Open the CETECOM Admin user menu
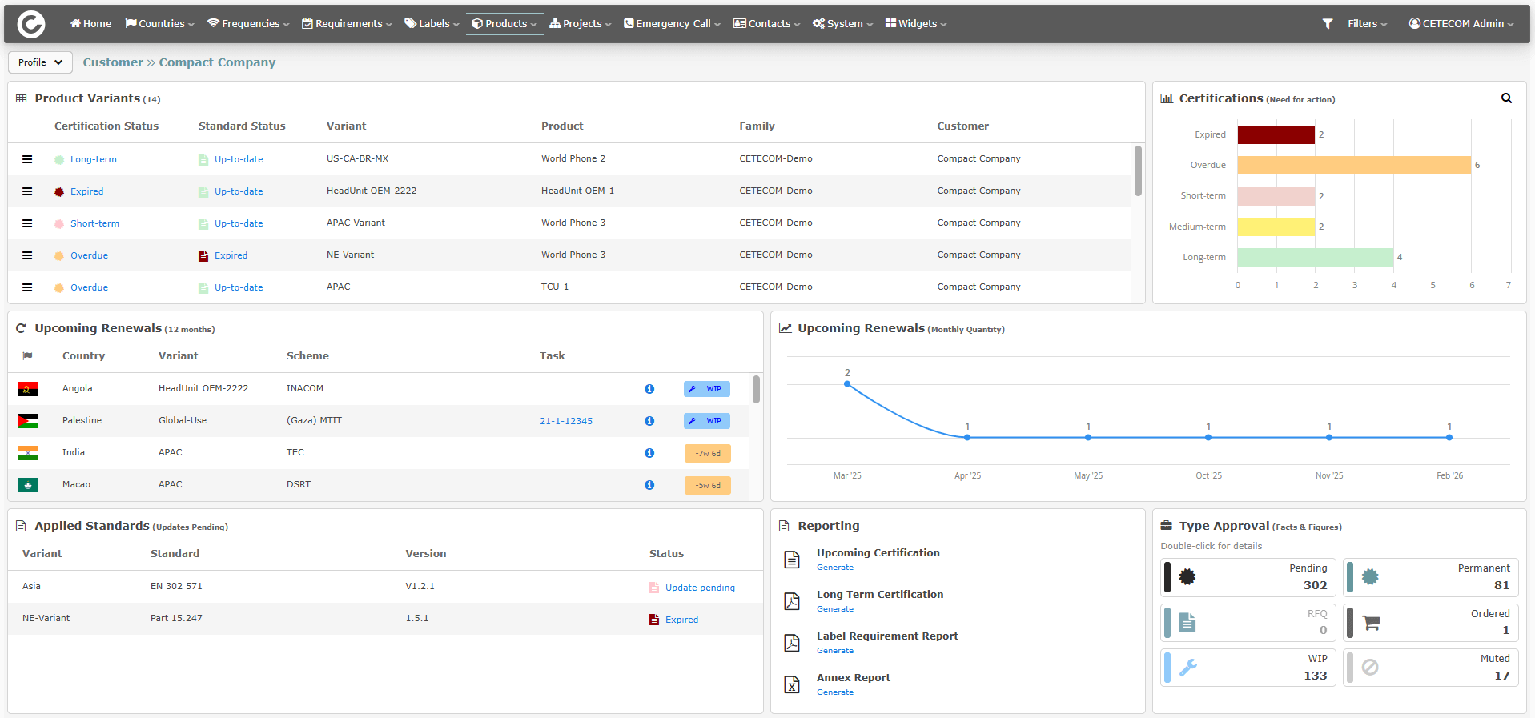The height and width of the screenshot is (718, 1535). [x=1461, y=24]
